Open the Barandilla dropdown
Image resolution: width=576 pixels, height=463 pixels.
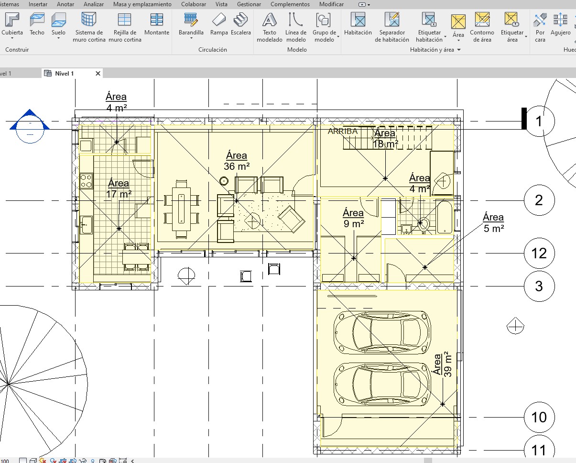[191, 39]
